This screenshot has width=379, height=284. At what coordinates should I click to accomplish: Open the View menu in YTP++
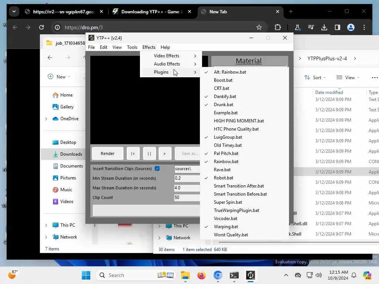click(x=117, y=47)
